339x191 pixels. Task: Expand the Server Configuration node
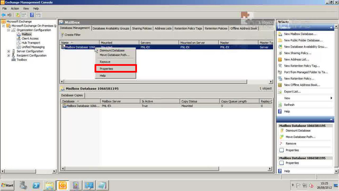[x=9, y=51]
